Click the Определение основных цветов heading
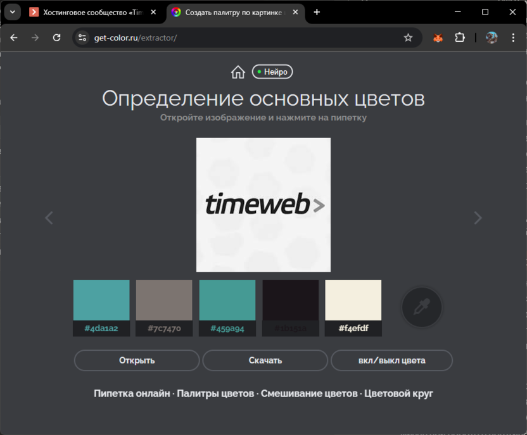The image size is (527, 435). pyautogui.click(x=263, y=99)
